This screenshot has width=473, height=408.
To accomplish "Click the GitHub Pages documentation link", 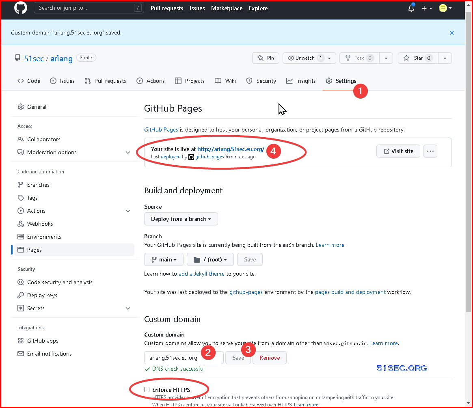I will point(161,130).
